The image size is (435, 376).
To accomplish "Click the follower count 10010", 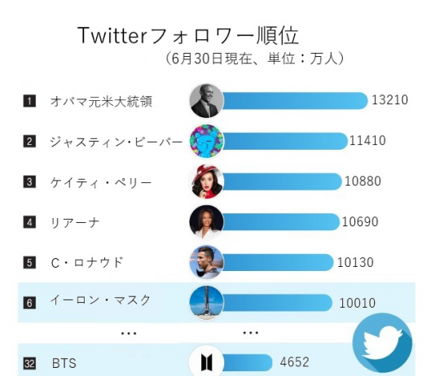I will point(358,303).
